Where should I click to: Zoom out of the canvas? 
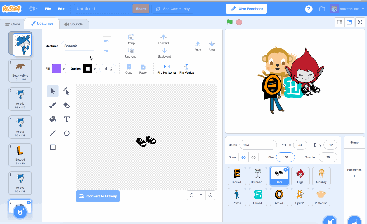pyautogui.click(x=192, y=195)
